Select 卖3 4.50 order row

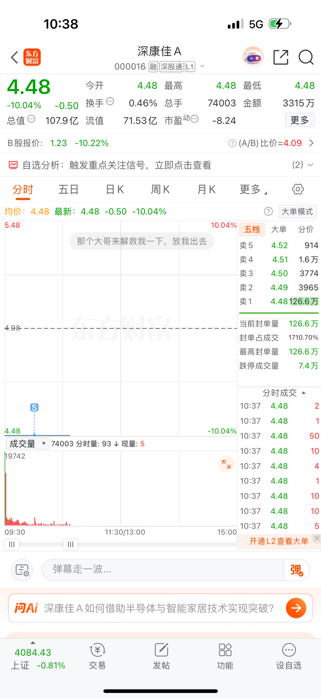point(279,273)
